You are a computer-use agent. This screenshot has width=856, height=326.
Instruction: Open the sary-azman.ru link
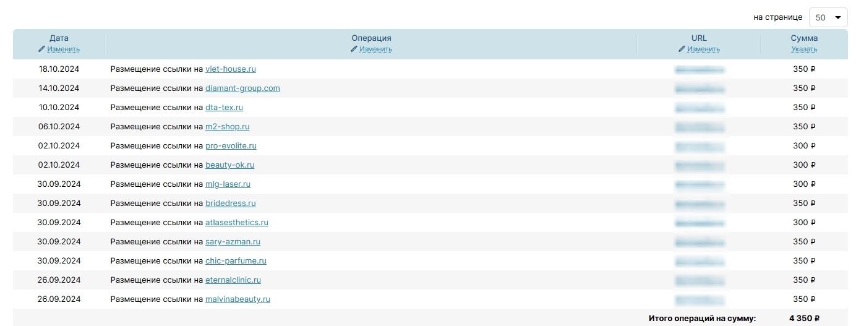[233, 242]
